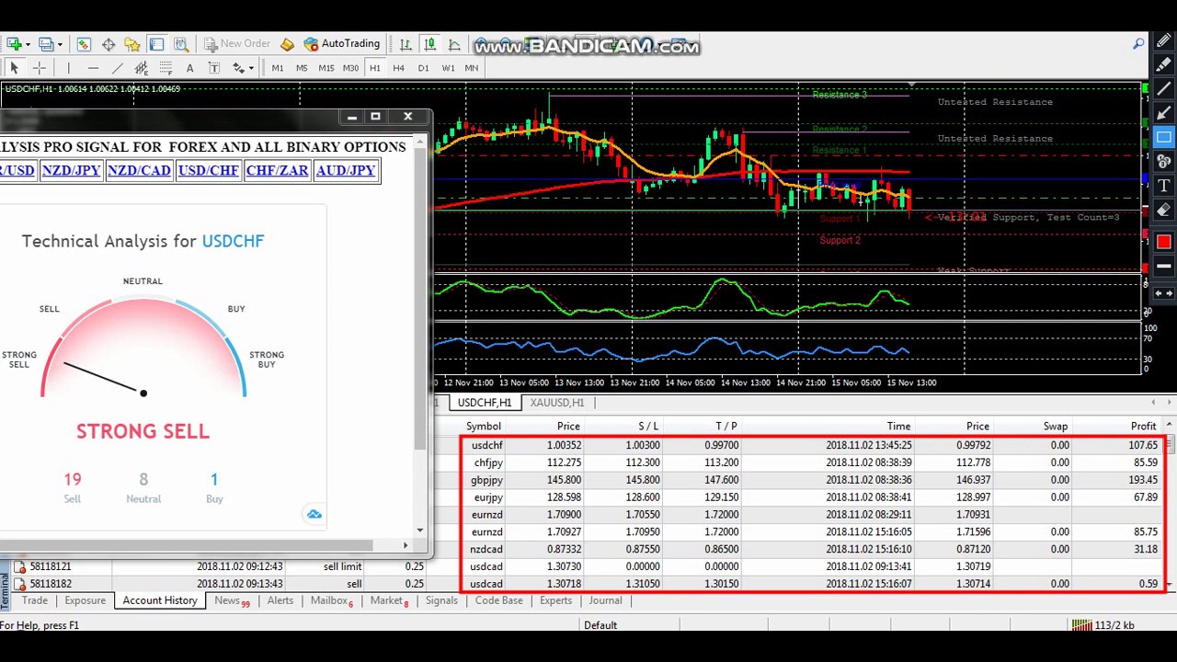Image resolution: width=1177 pixels, height=662 pixels.
Task: Open the Signals tab
Action: click(441, 600)
